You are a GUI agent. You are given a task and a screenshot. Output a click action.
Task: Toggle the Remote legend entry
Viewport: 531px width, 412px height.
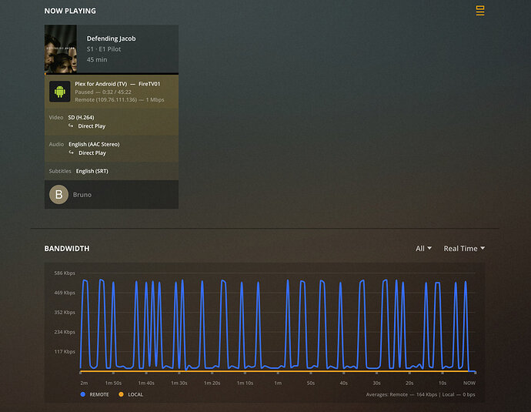(95, 394)
